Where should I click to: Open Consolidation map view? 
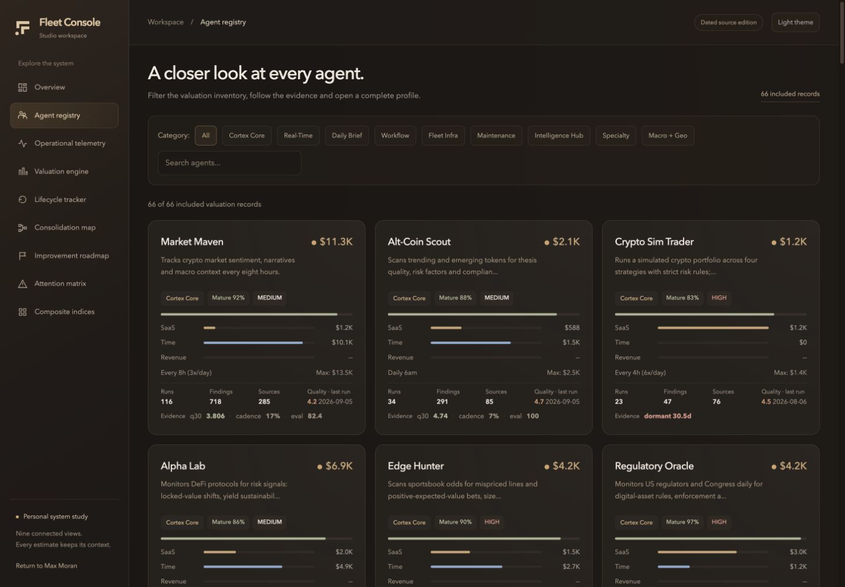[x=64, y=228]
